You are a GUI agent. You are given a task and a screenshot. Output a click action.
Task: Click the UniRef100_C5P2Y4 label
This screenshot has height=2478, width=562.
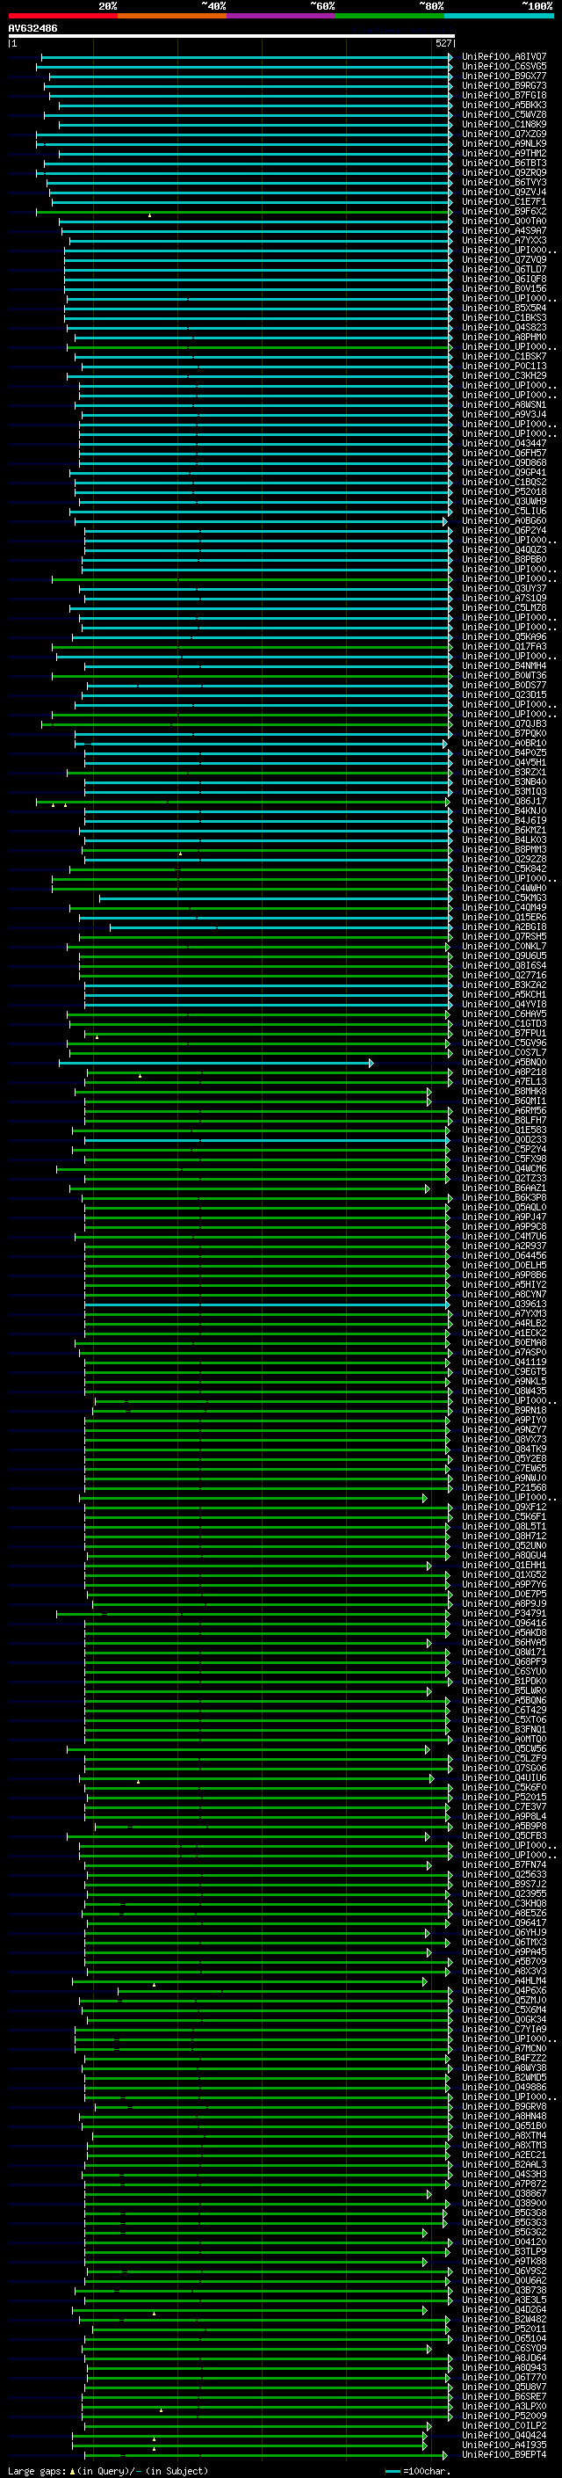[503, 1150]
